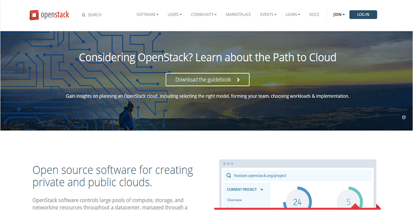Expand the JOIN dropdown

tap(339, 14)
